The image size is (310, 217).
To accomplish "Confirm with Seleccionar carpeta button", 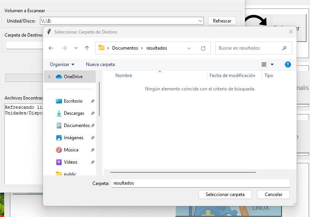I will coord(225,194).
